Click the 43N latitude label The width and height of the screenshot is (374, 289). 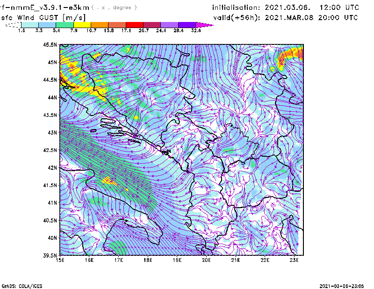click(52, 132)
